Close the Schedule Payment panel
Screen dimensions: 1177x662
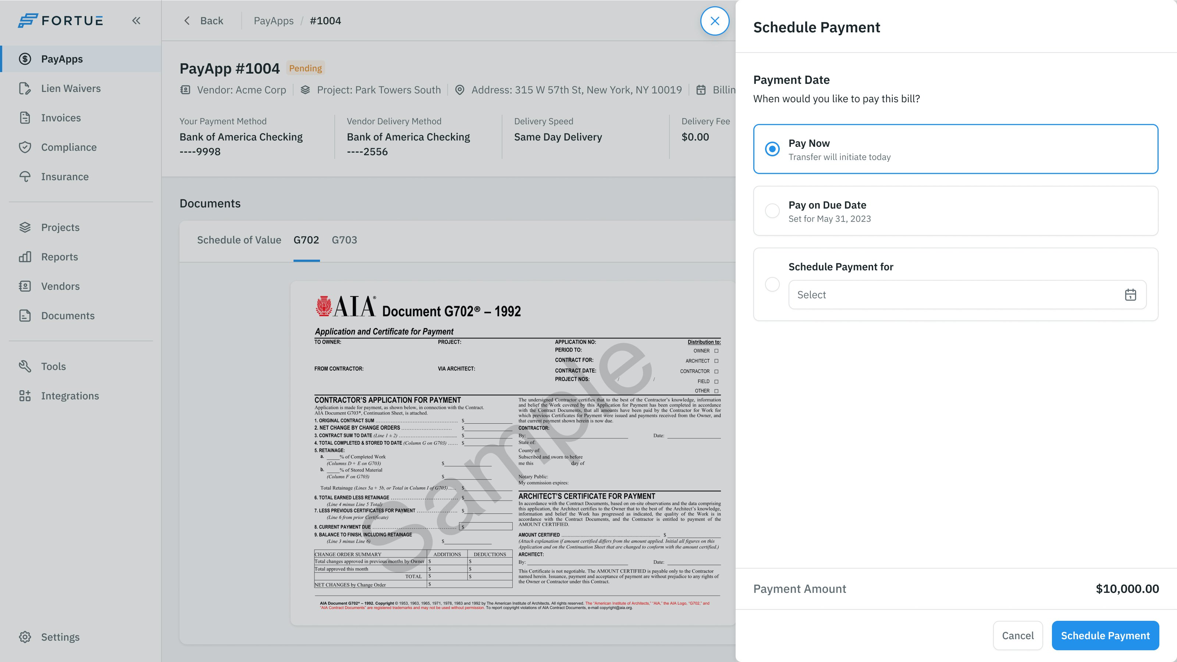pos(715,21)
